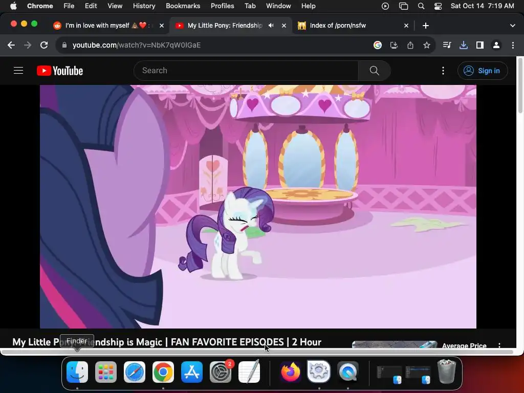
Task: Open the YouTube guide hamburger menu
Action: tap(18, 71)
